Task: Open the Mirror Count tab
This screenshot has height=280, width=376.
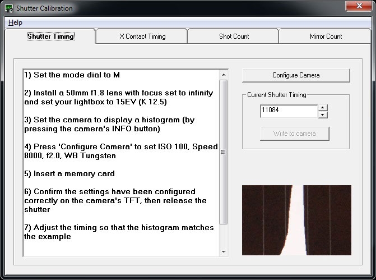Action: 326,36
